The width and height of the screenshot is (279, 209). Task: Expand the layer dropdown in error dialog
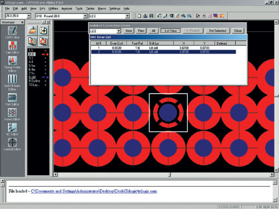pyautogui.click(x=119, y=31)
